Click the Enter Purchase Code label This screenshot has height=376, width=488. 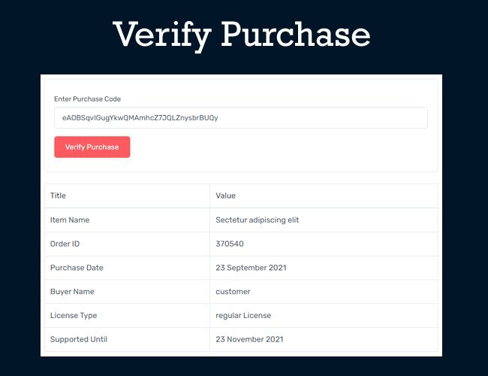(x=87, y=99)
